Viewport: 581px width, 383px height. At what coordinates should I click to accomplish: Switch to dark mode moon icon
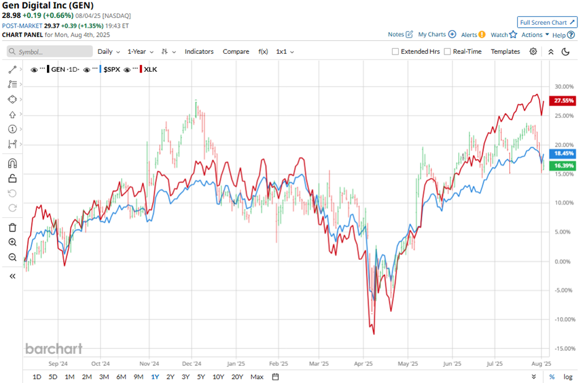566,51
